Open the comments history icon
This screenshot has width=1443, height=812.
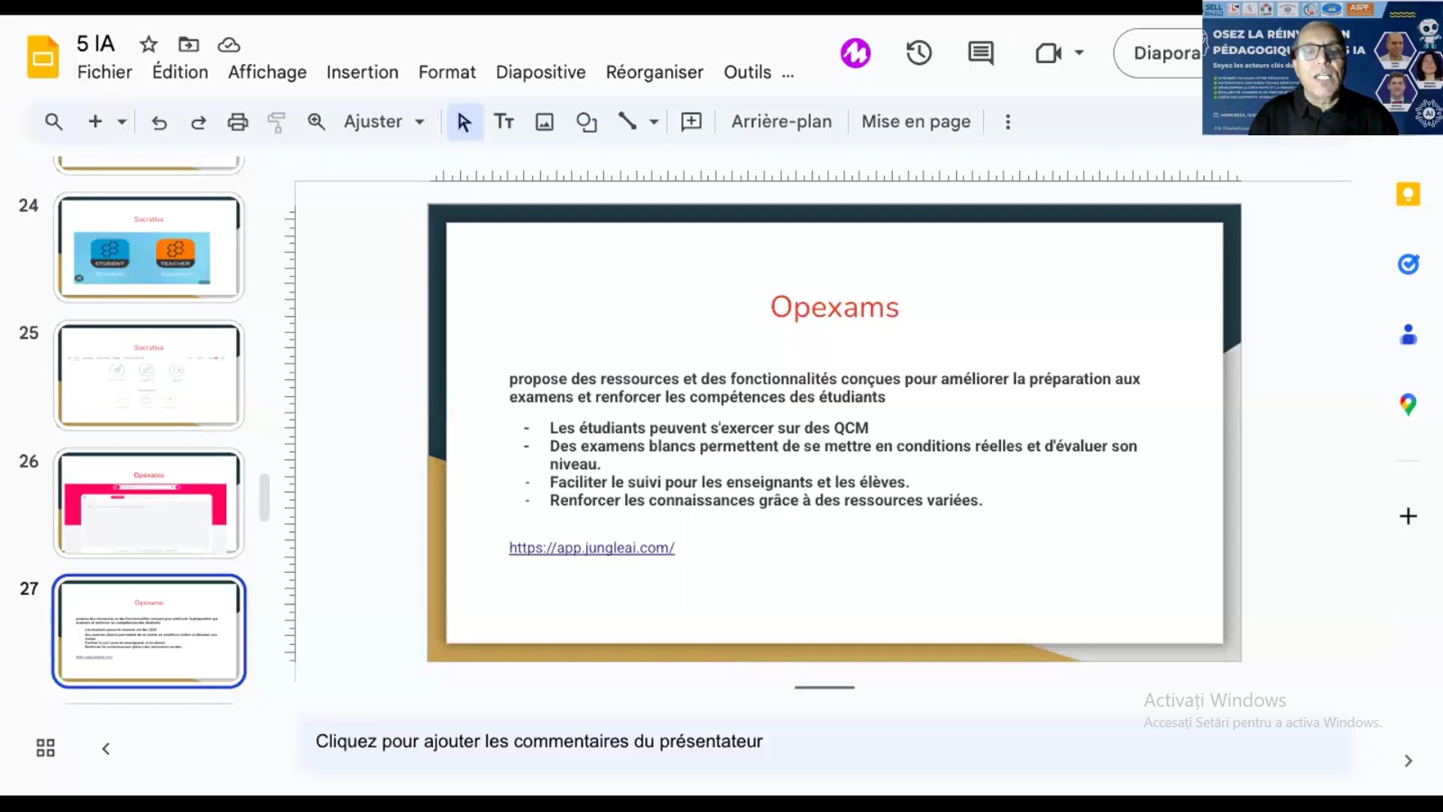980,53
